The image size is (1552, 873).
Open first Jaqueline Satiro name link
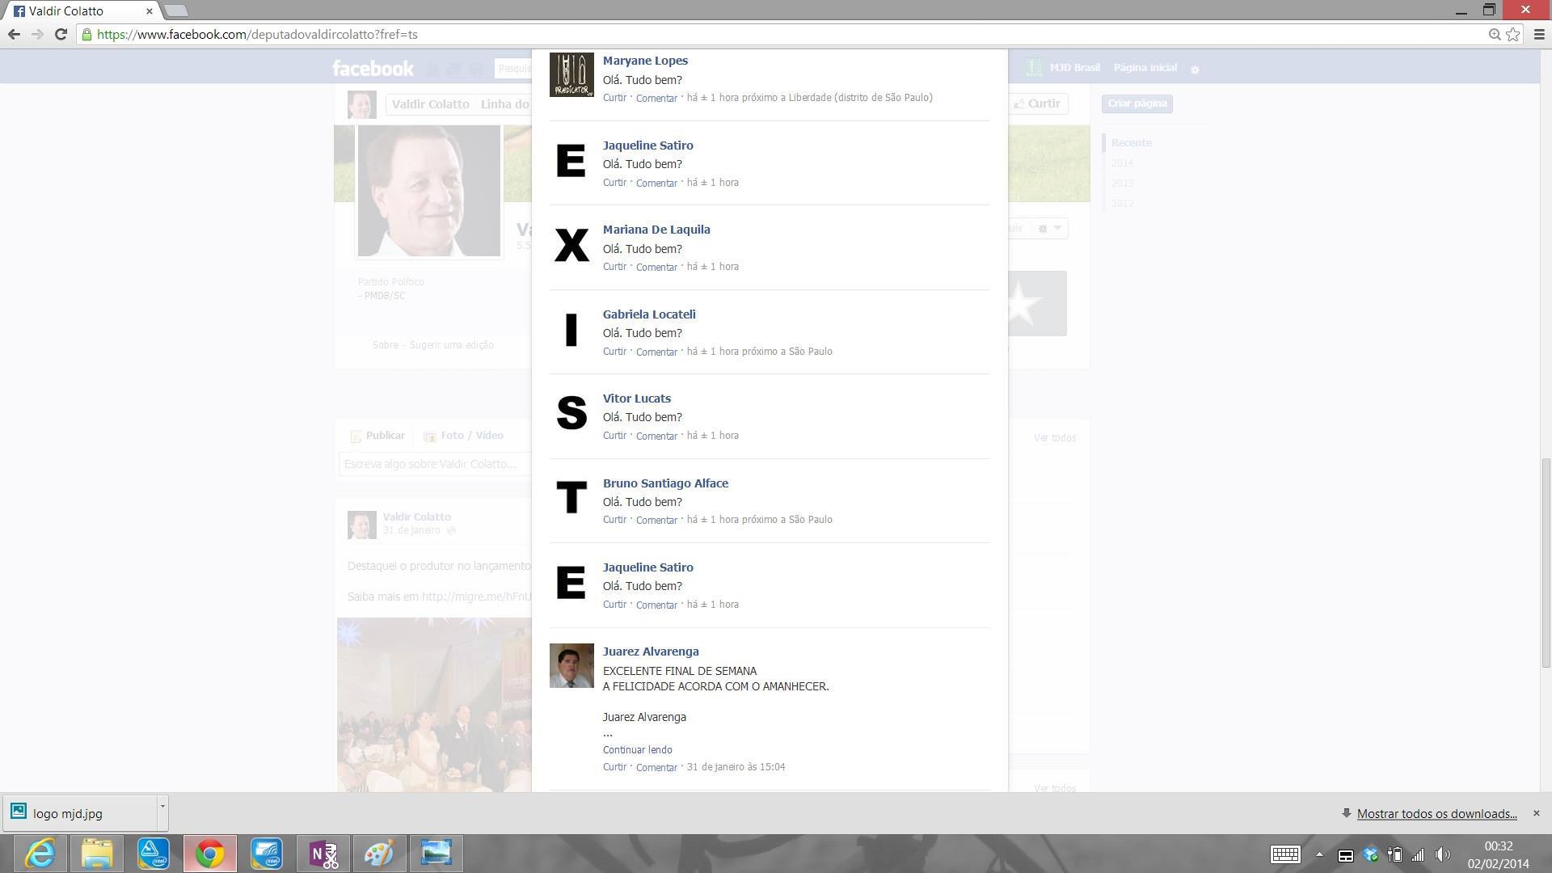(647, 145)
